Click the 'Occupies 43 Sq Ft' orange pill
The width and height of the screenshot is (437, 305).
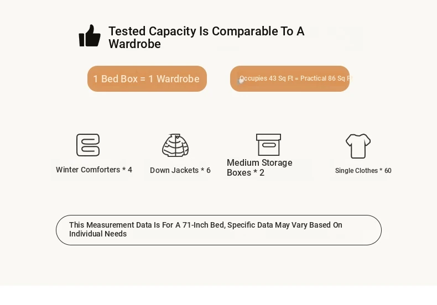[x=290, y=79]
